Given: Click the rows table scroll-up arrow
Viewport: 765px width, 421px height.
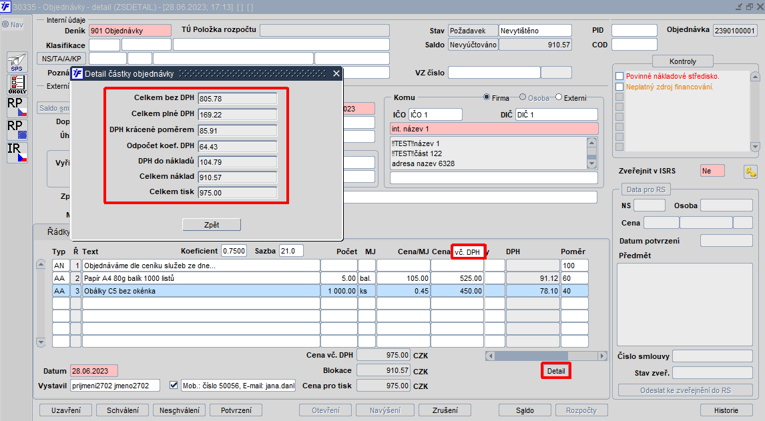Looking at the screenshot, I should (x=41, y=264).
